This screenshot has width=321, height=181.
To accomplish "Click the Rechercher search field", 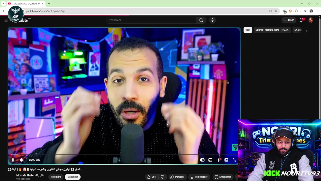I will point(151,20).
